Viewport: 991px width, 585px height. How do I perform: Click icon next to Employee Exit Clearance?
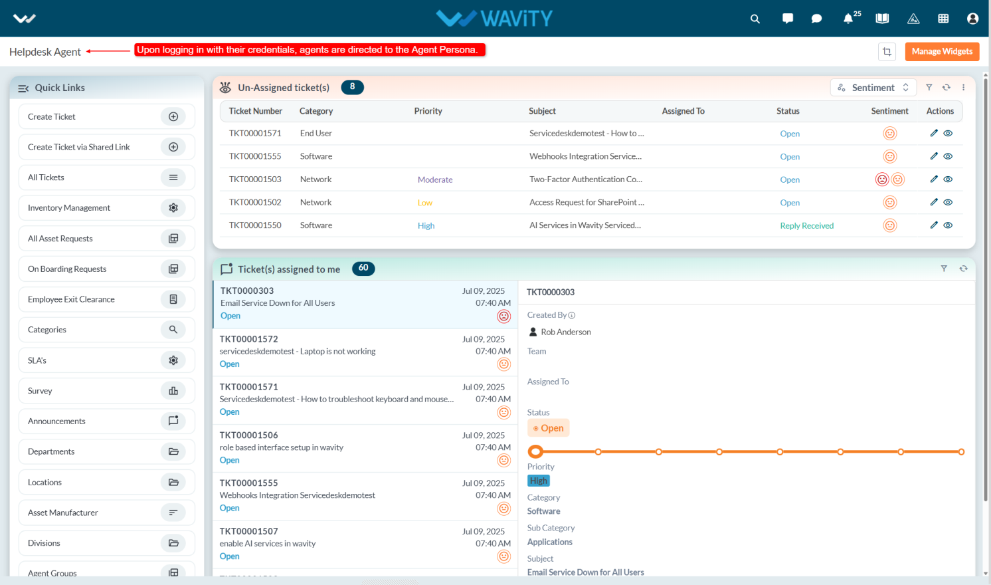tap(173, 299)
